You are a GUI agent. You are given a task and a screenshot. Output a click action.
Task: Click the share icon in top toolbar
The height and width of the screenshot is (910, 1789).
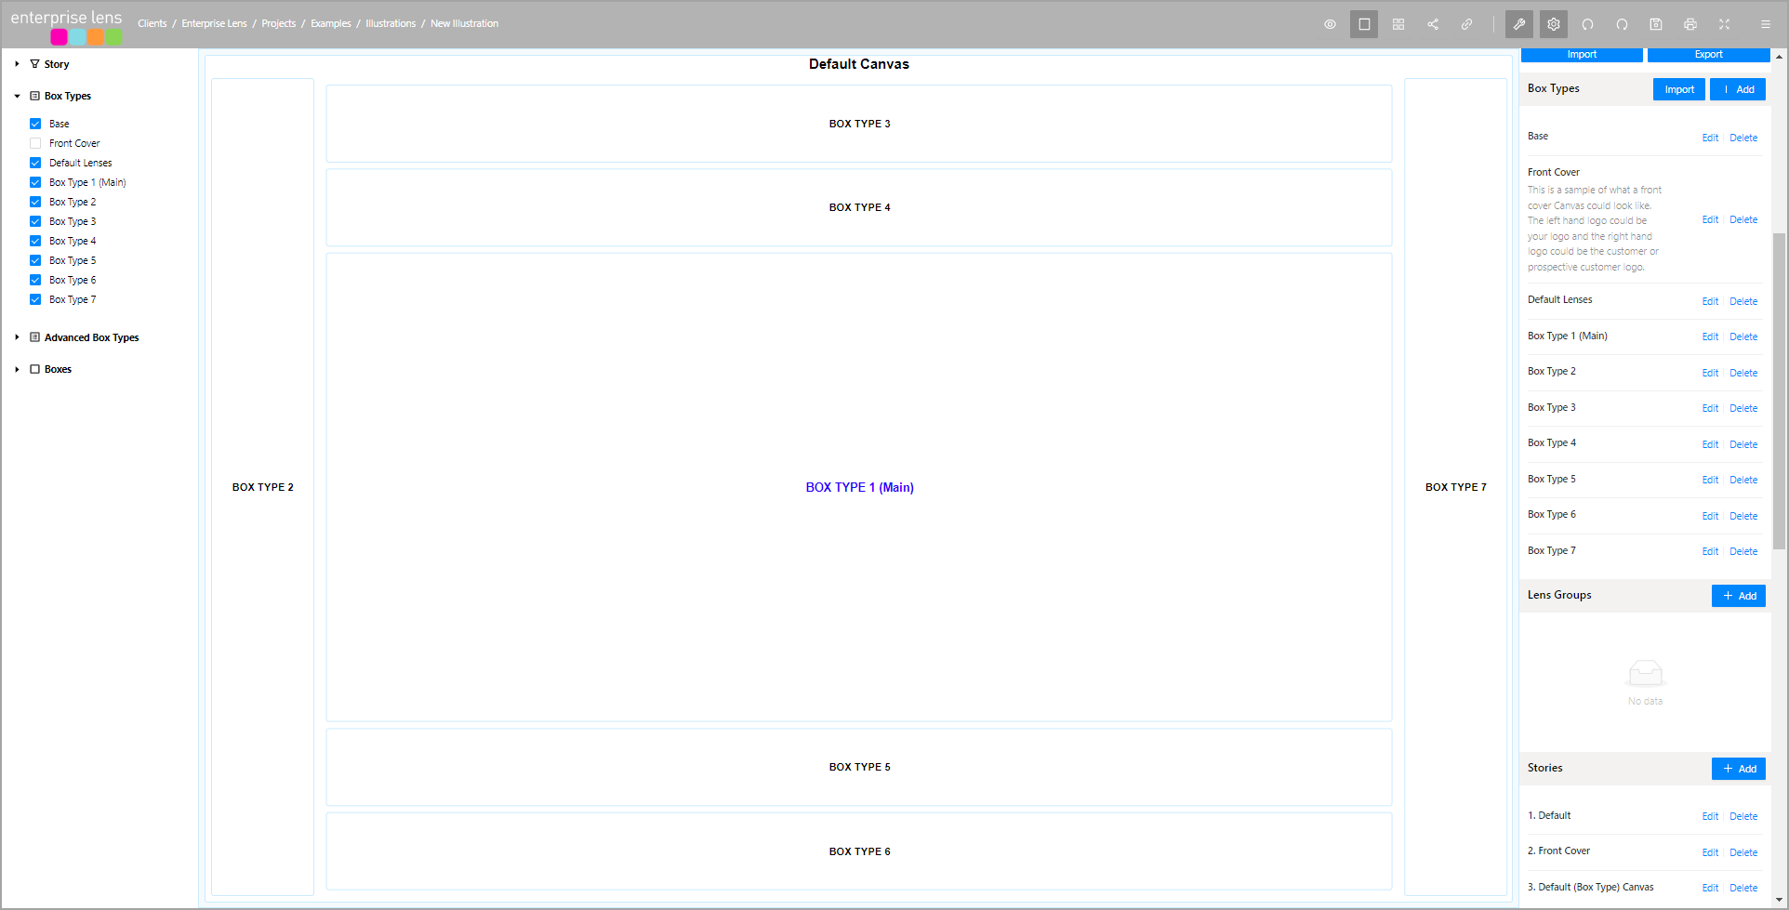(x=1433, y=24)
